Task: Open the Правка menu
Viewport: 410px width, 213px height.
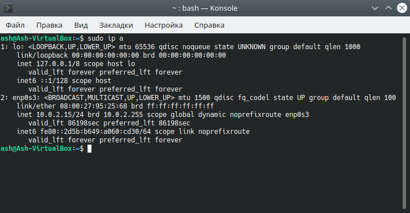Action: click(49, 25)
